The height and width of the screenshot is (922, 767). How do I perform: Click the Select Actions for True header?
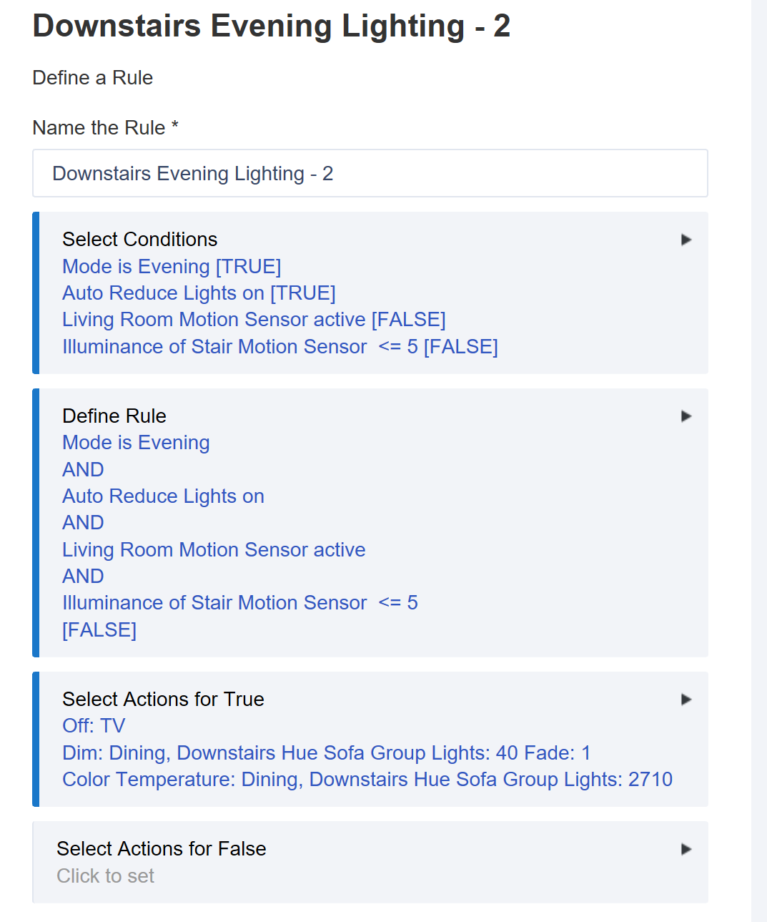click(163, 700)
